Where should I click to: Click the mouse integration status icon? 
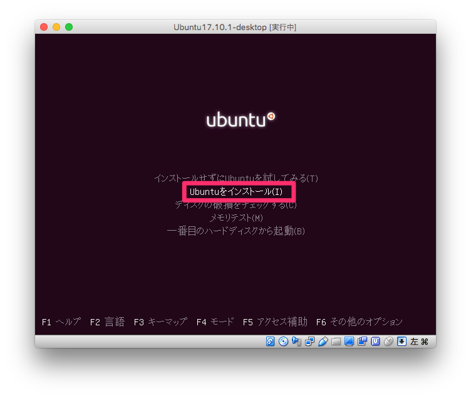click(x=389, y=342)
